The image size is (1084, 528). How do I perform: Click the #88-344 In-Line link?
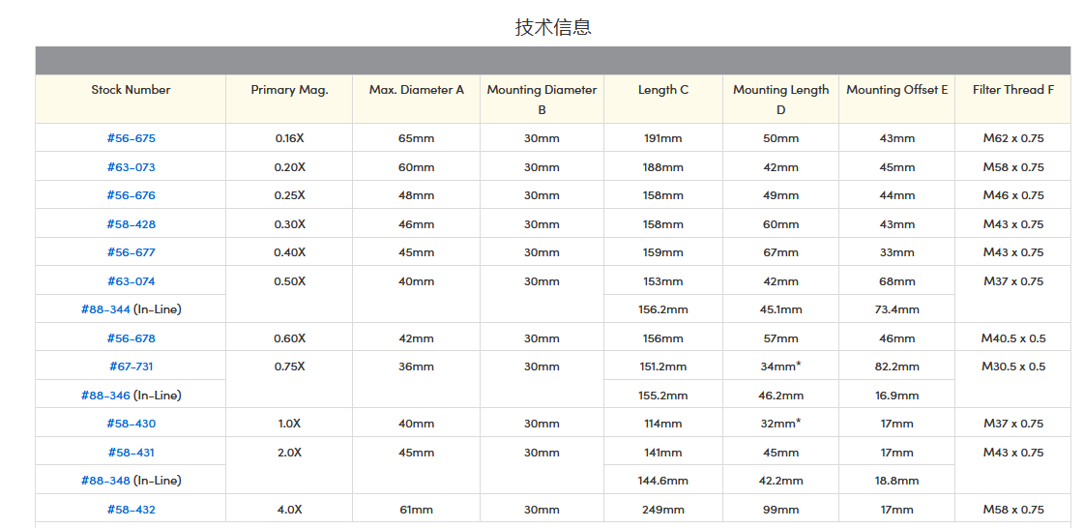106,309
